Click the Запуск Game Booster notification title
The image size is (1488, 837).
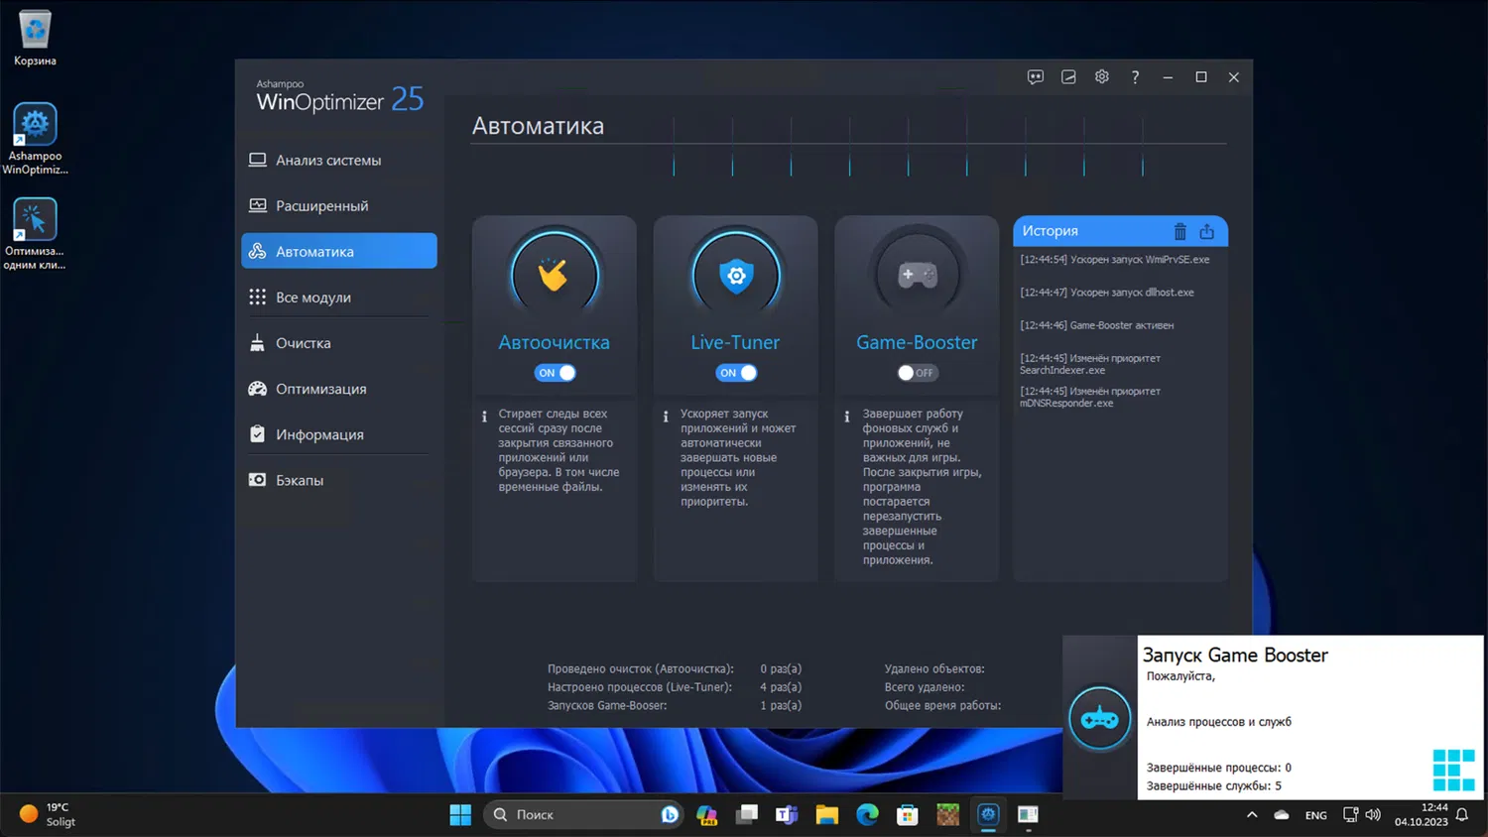tap(1235, 656)
